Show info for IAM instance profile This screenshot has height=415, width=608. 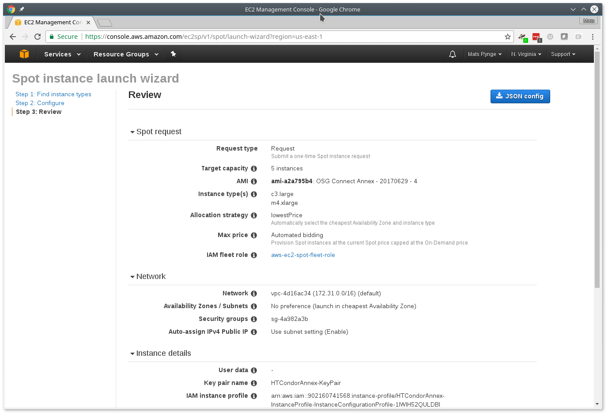(x=254, y=396)
